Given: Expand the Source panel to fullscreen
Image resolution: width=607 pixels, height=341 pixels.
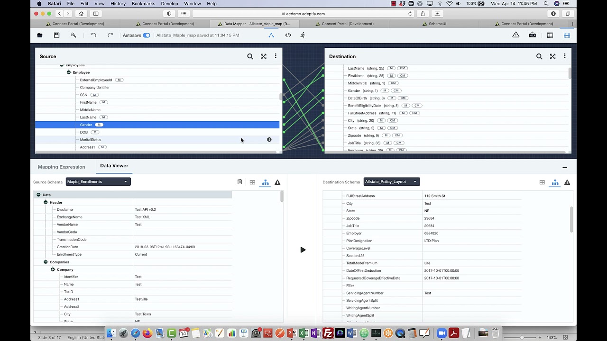Looking at the screenshot, I should [264, 56].
